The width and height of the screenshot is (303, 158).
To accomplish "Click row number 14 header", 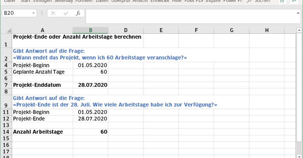I will (x=6, y=132).
